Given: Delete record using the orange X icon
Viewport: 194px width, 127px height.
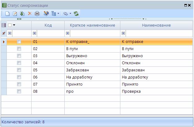Looking at the screenshot, I should point(30,14).
